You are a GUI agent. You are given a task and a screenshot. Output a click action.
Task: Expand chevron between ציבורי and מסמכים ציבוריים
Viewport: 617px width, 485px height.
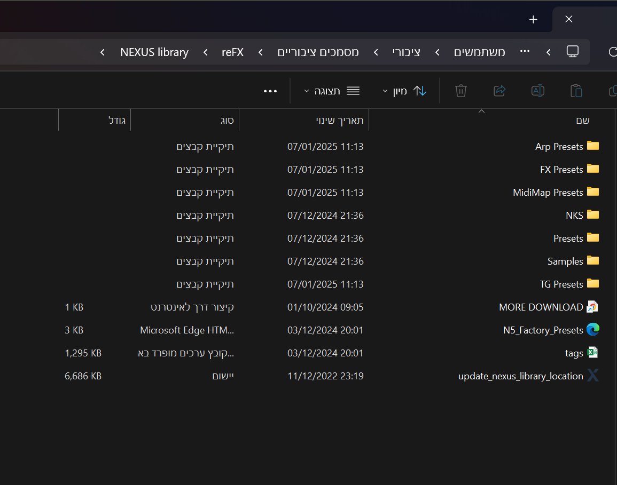pos(376,52)
